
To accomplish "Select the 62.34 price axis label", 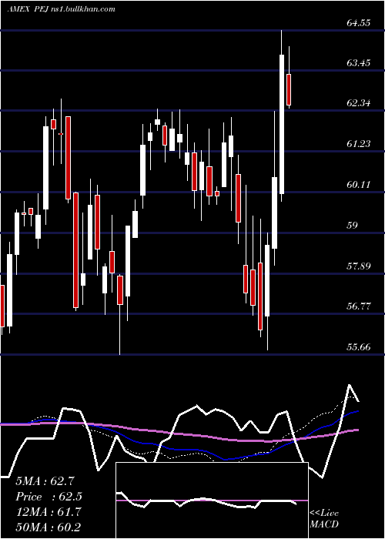I will [x=359, y=102].
